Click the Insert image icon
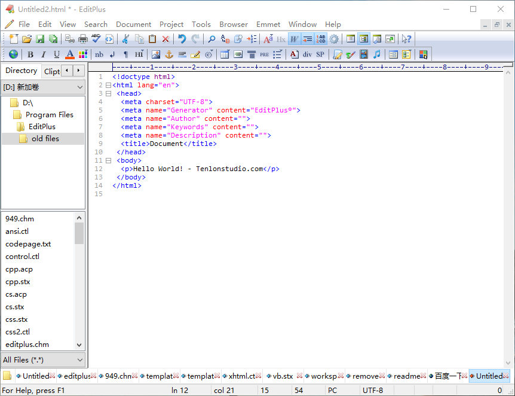515x396 pixels. 156,54
